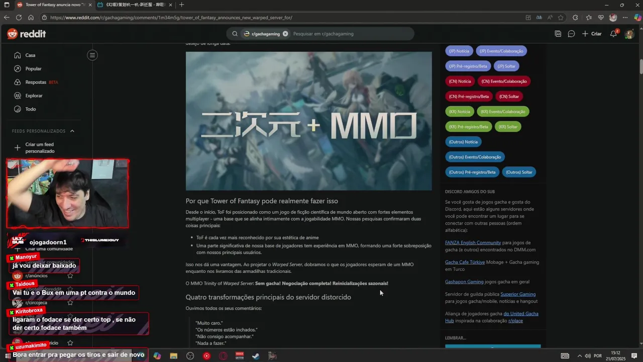
Task: Click the 二次元 + MMO post image
Action: (308, 121)
